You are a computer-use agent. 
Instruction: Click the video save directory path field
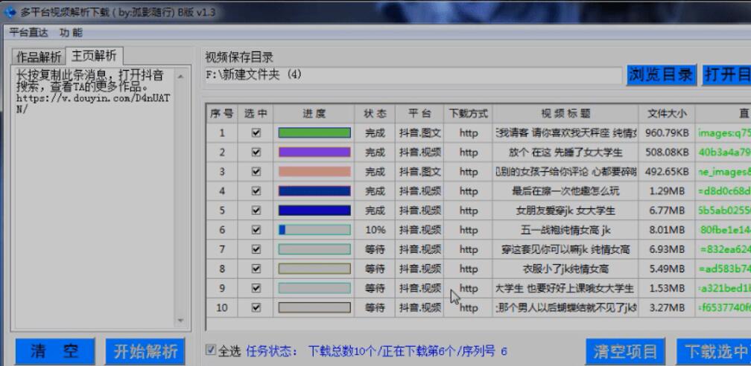pyautogui.click(x=413, y=76)
